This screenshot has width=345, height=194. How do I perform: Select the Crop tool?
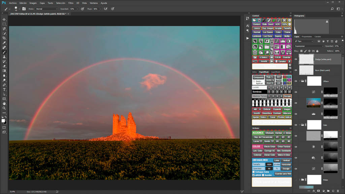(4, 38)
